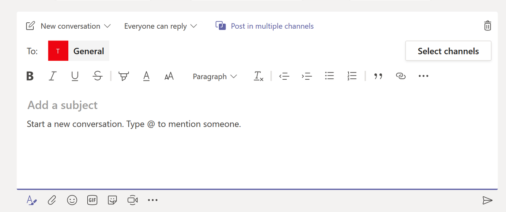Increase the indent
This screenshot has height=212, width=506.
tap(307, 76)
